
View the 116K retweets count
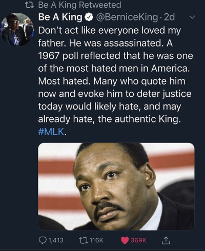click(96, 240)
